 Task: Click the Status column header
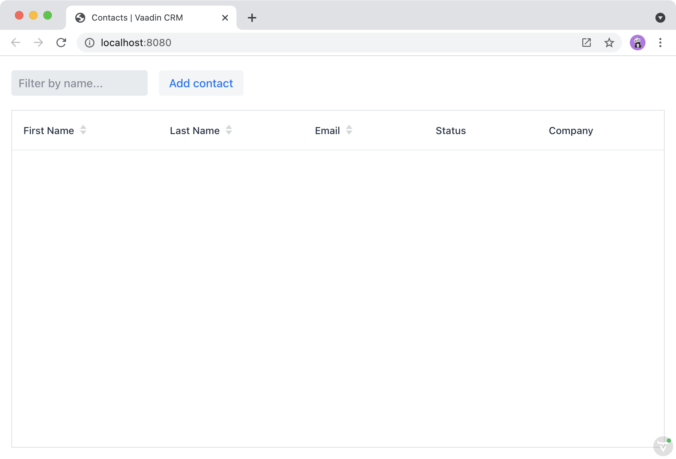tap(451, 131)
